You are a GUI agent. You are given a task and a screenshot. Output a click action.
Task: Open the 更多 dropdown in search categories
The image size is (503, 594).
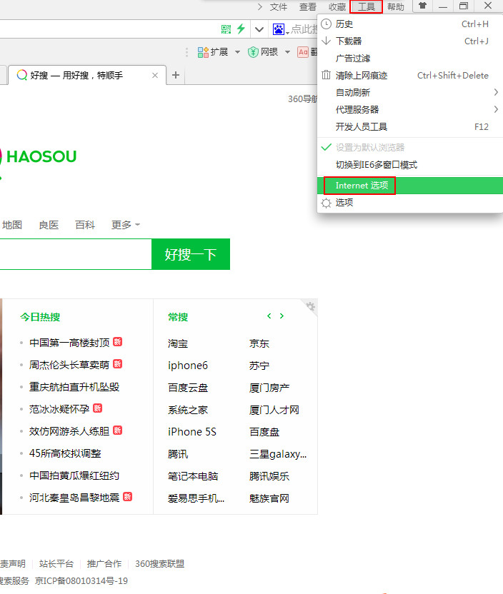point(125,225)
